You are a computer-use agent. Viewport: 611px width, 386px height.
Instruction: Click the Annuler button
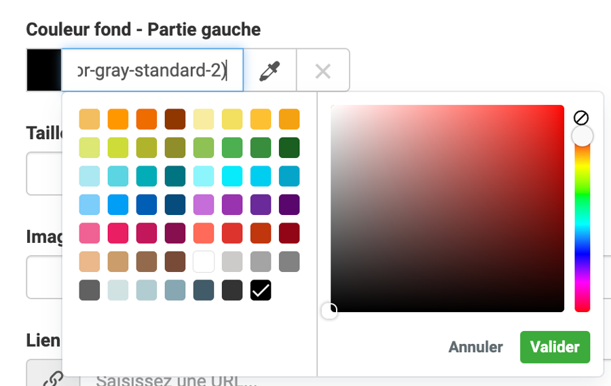click(x=475, y=347)
